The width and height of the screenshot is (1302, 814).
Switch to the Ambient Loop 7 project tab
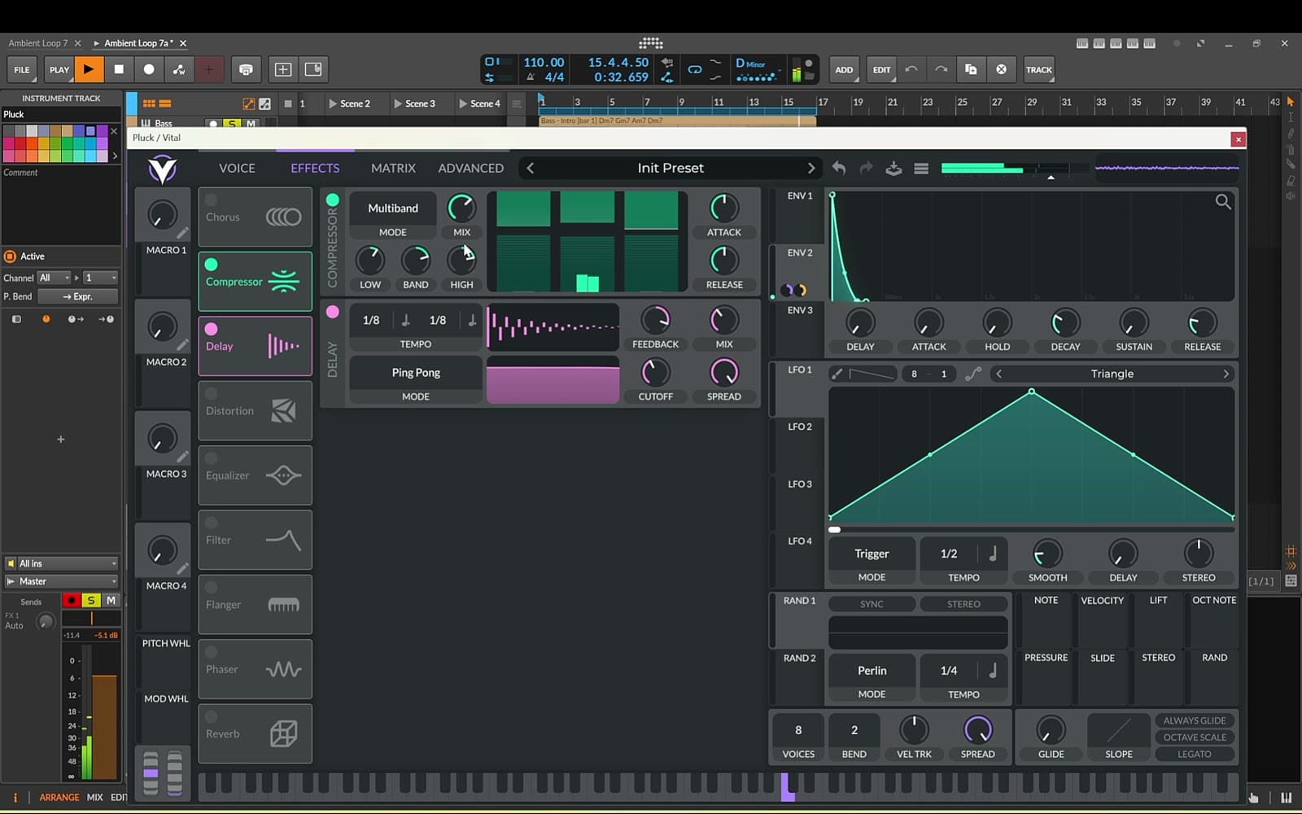[x=38, y=43]
